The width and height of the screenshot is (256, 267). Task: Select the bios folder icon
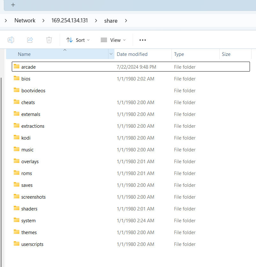(x=17, y=79)
